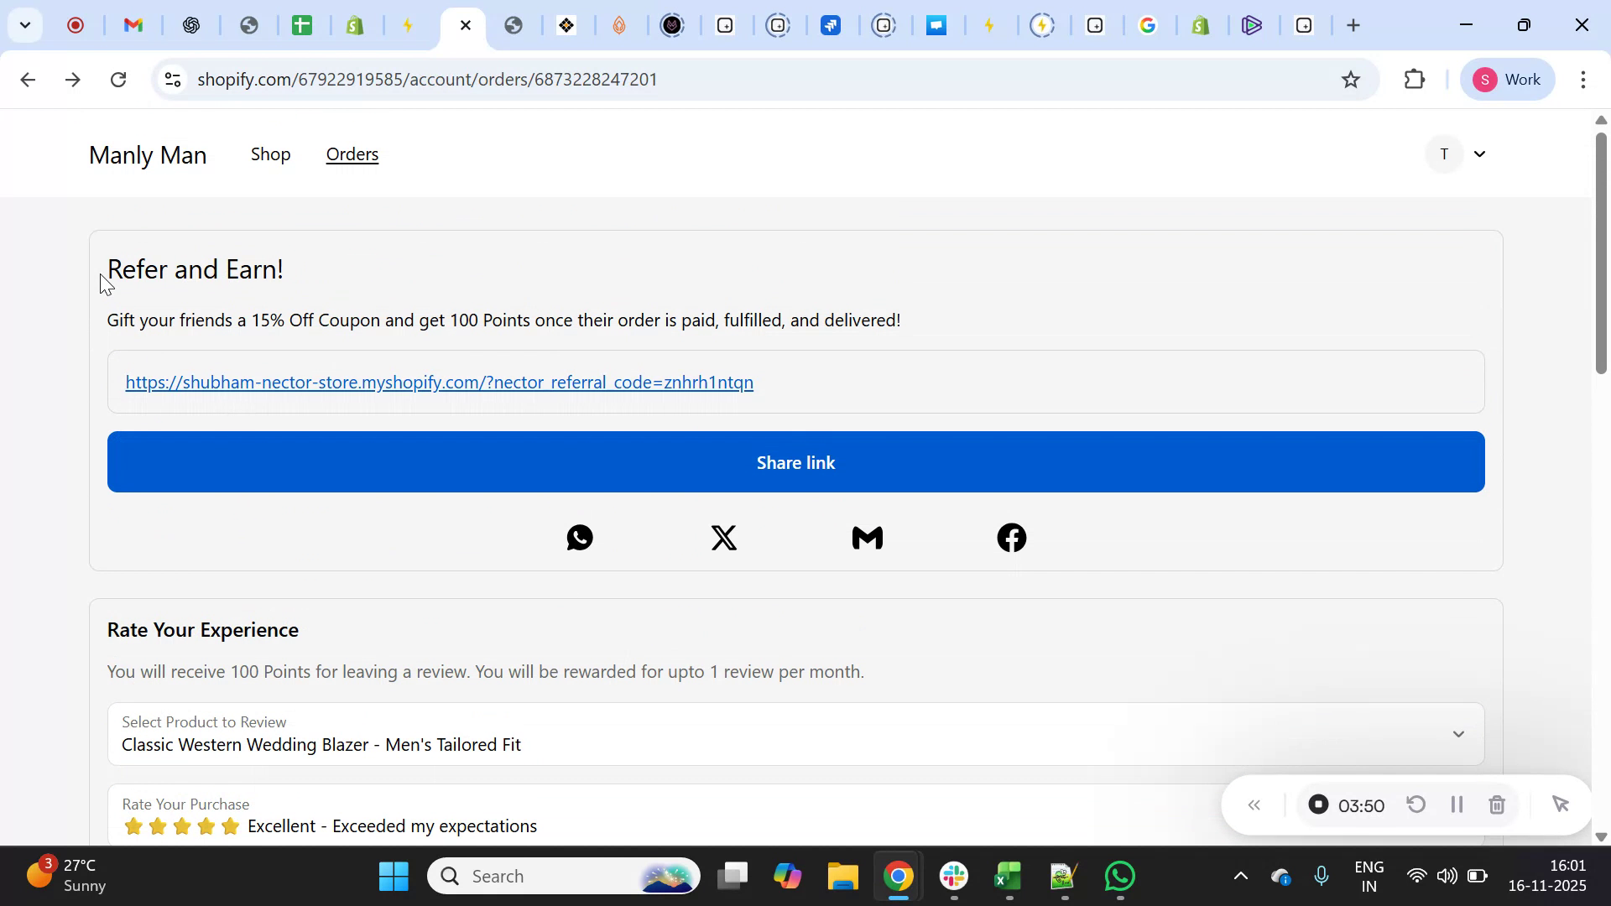The height and width of the screenshot is (906, 1611).
Task: Expand the account menu next to T avatar
Action: (1479, 154)
